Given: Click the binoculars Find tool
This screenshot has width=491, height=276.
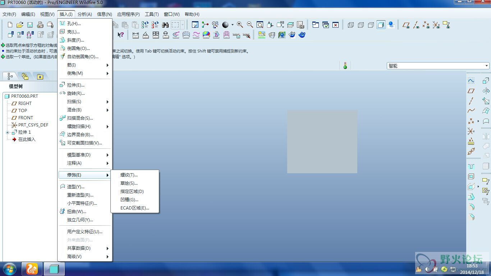Looking at the screenshot, I should (165, 25).
